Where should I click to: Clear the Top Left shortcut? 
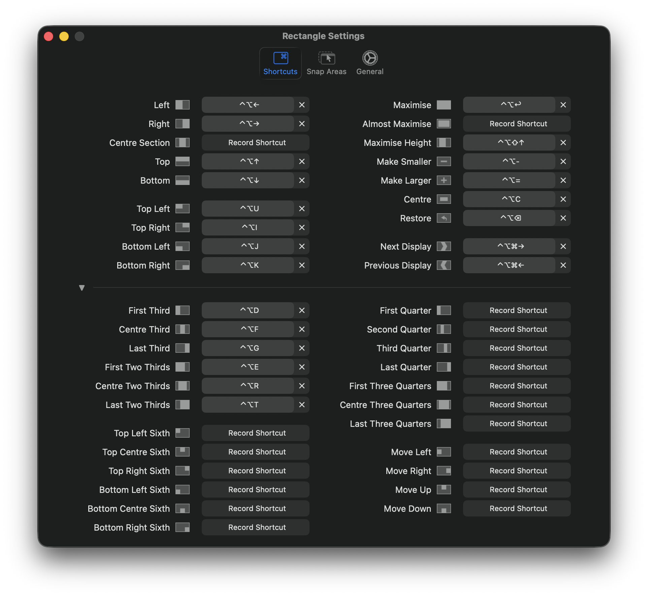pyautogui.click(x=302, y=209)
